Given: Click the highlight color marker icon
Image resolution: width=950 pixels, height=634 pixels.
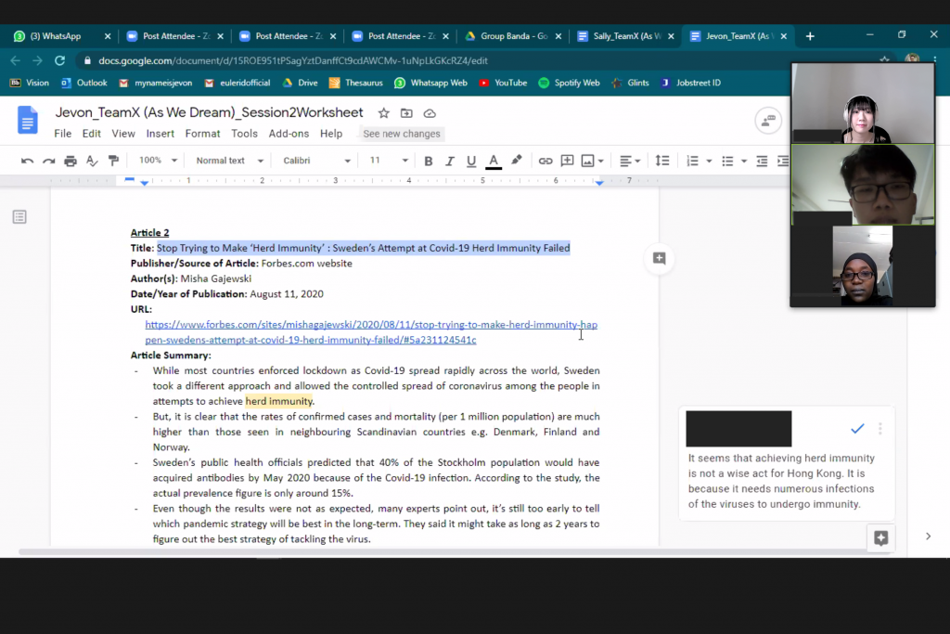Looking at the screenshot, I should (x=517, y=161).
